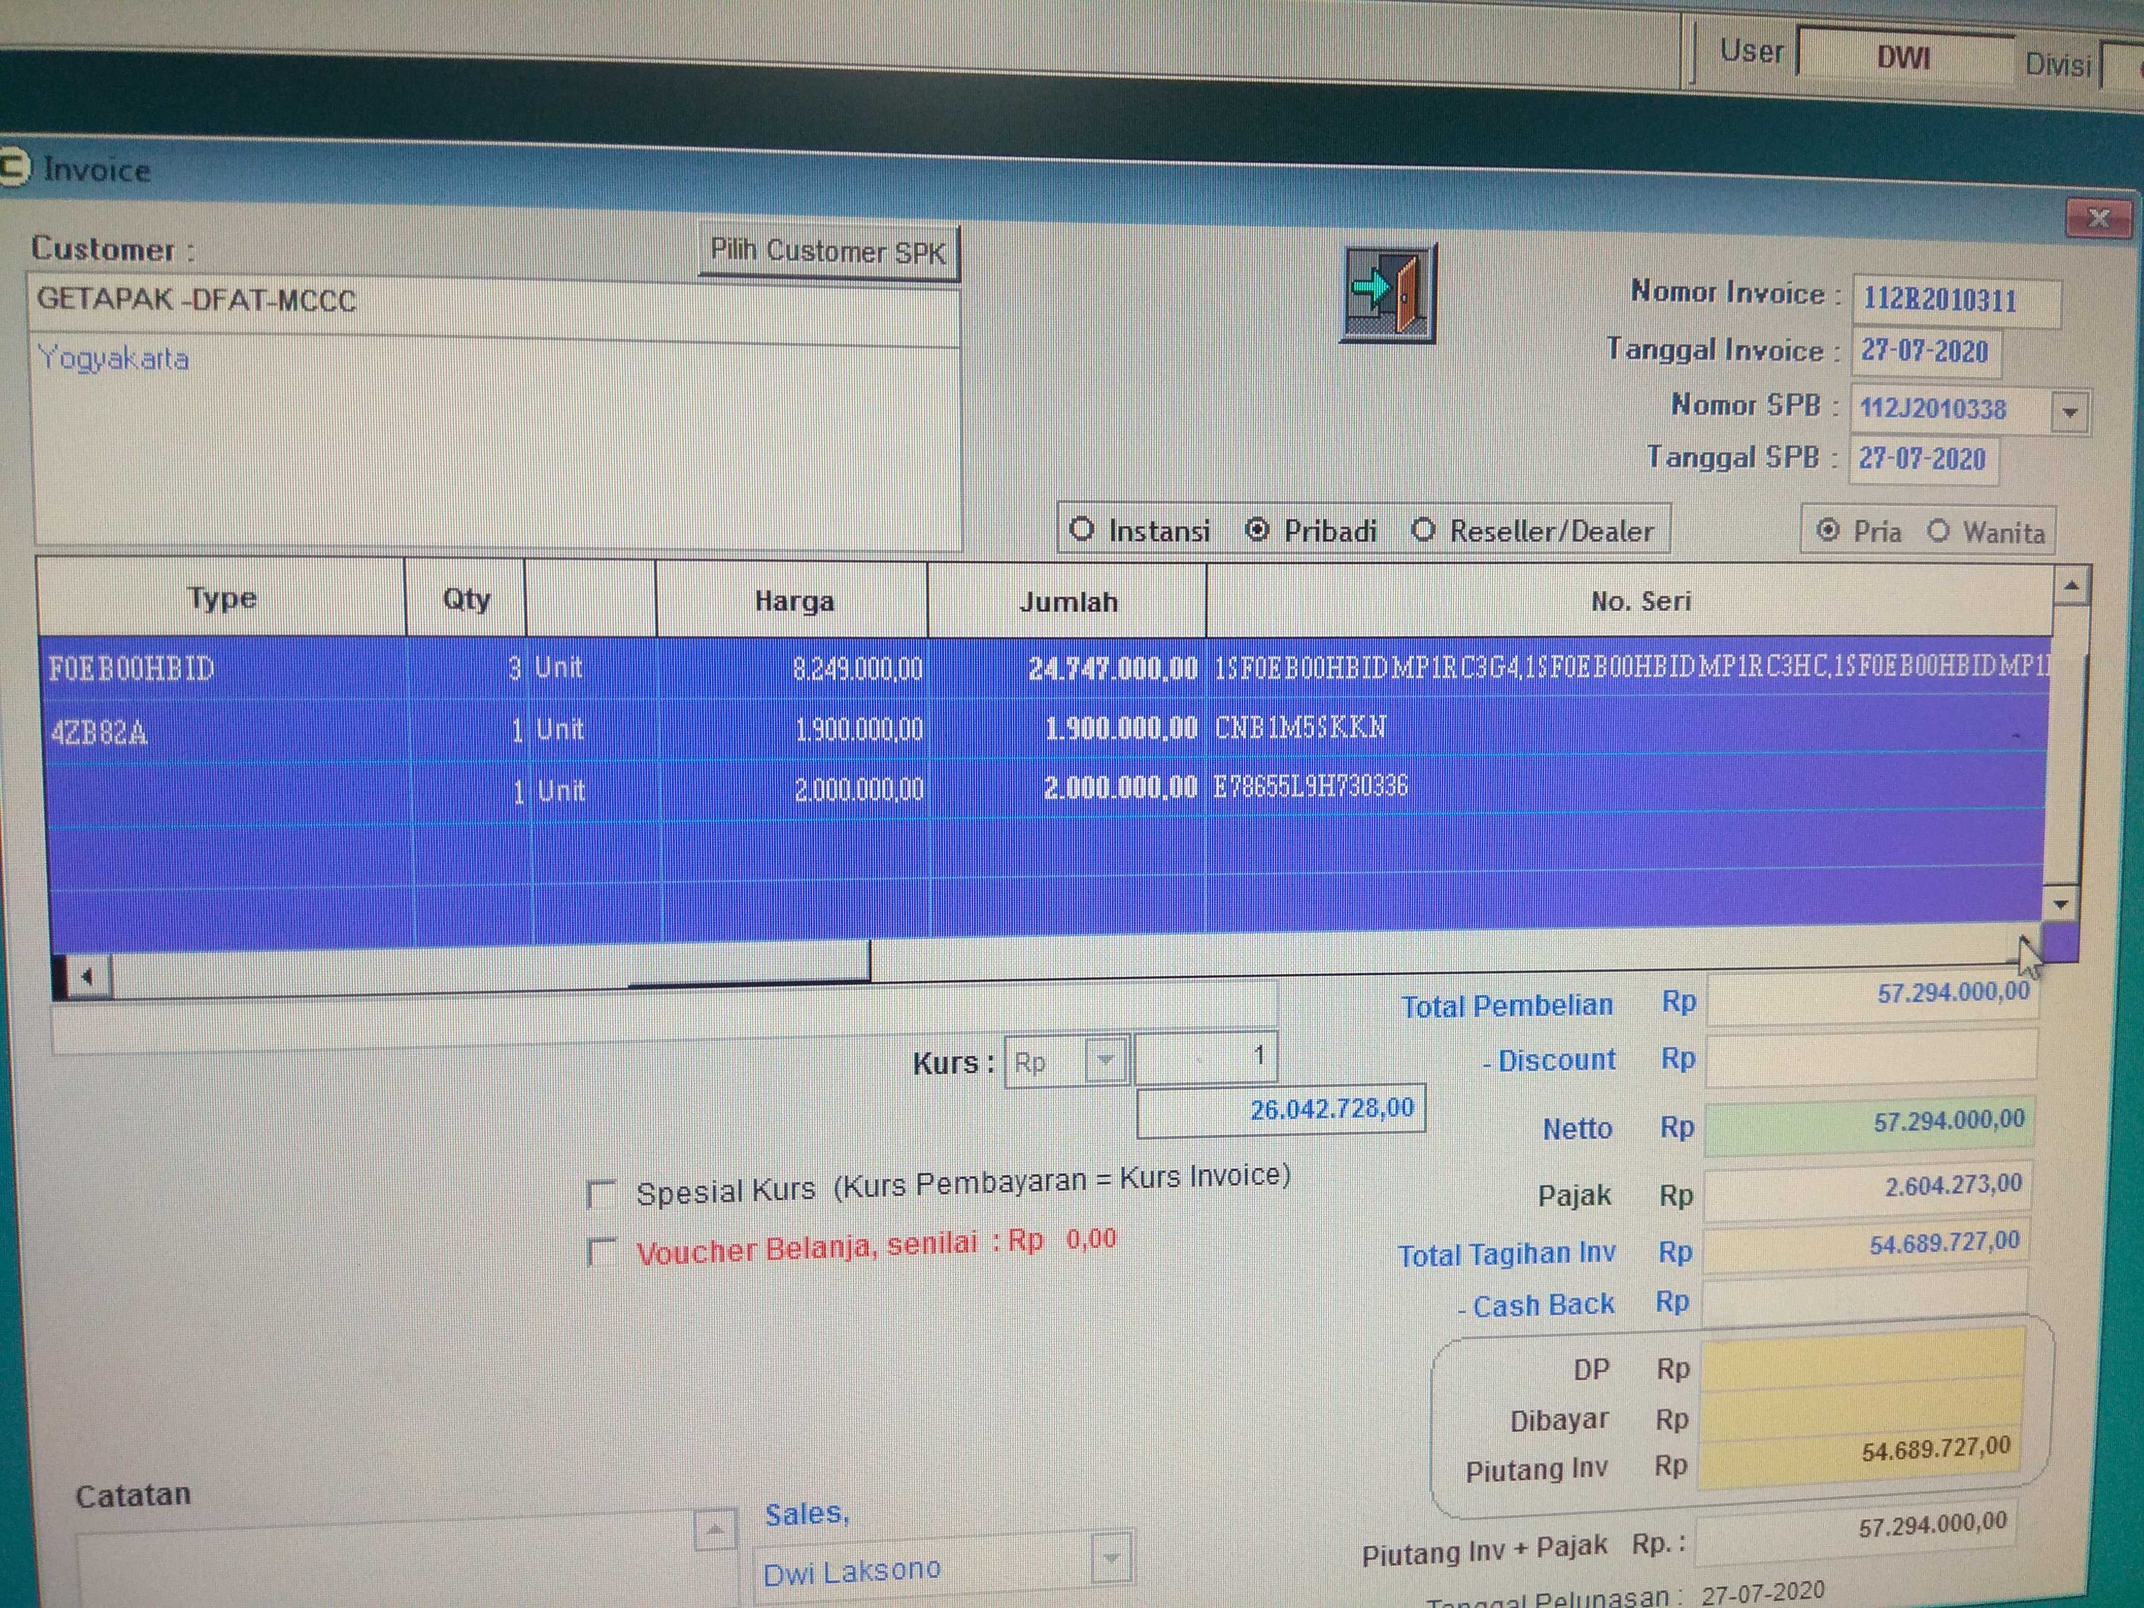Tick the Voucher Belanja checkbox
Screen dimensions: 2144x1608
[x=602, y=1251]
